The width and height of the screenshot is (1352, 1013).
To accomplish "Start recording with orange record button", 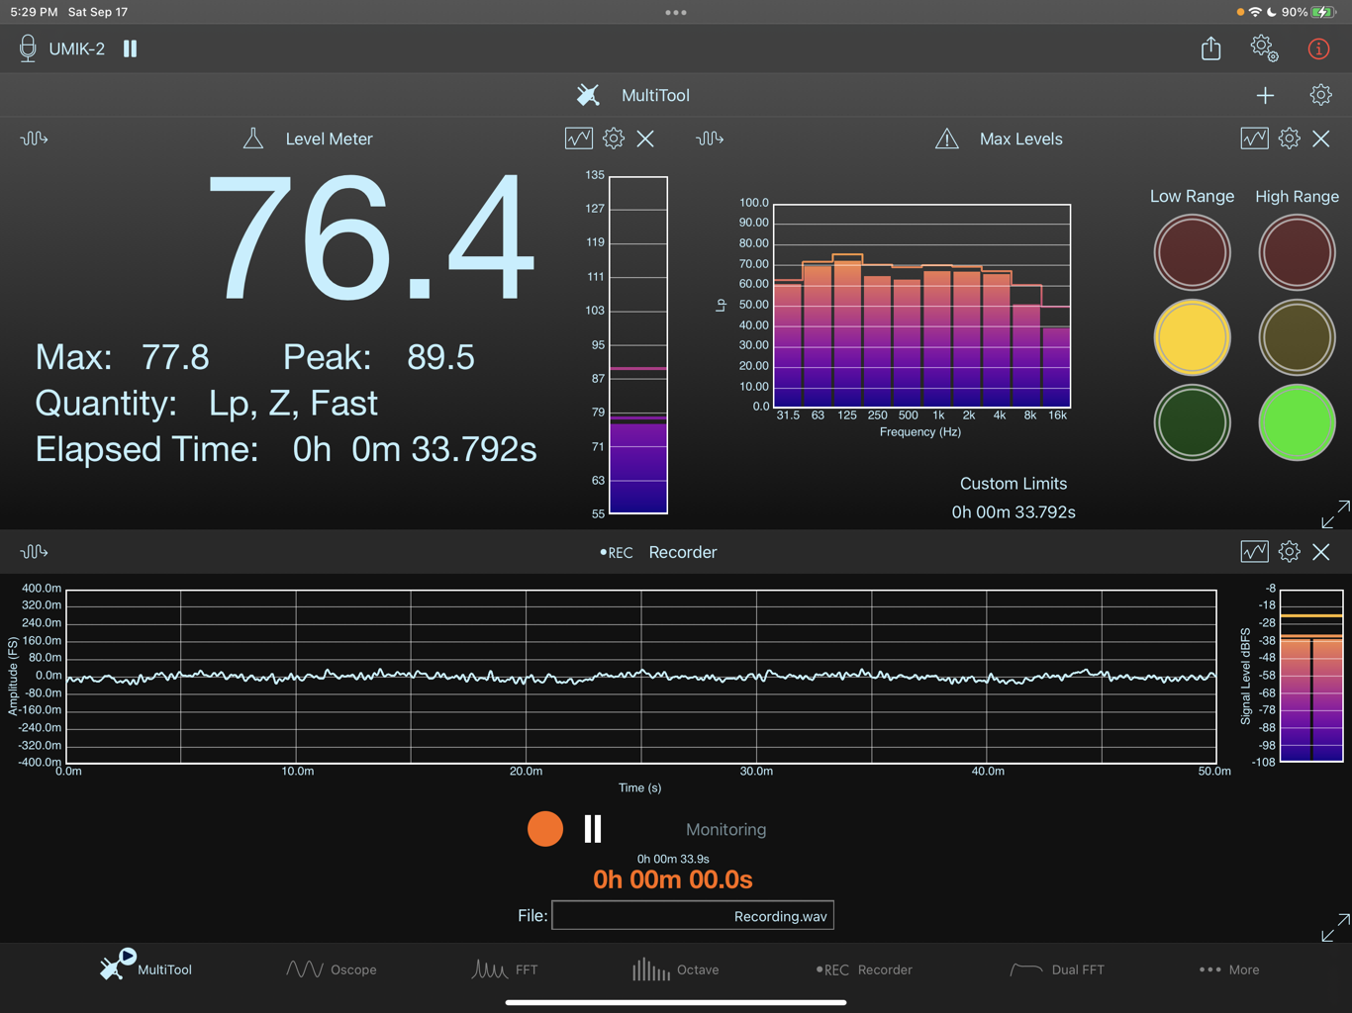I will pos(545,829).
